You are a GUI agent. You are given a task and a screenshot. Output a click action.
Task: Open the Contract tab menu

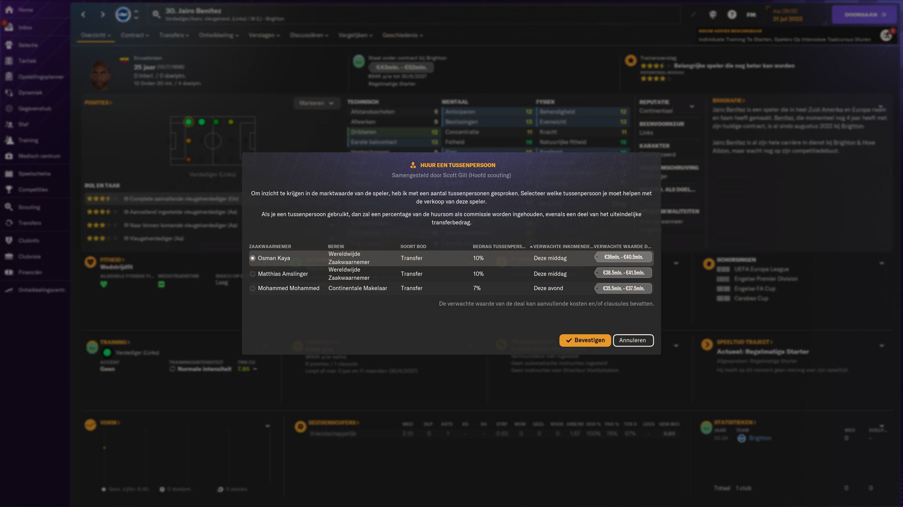point(135,35)
